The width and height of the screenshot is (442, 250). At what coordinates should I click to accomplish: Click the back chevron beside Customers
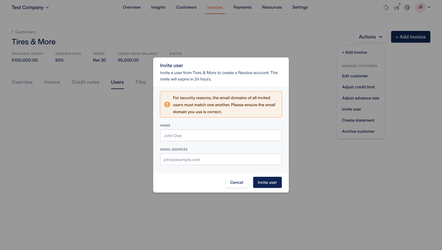12,32
